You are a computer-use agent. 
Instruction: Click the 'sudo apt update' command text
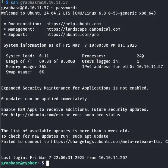(90, 136)
